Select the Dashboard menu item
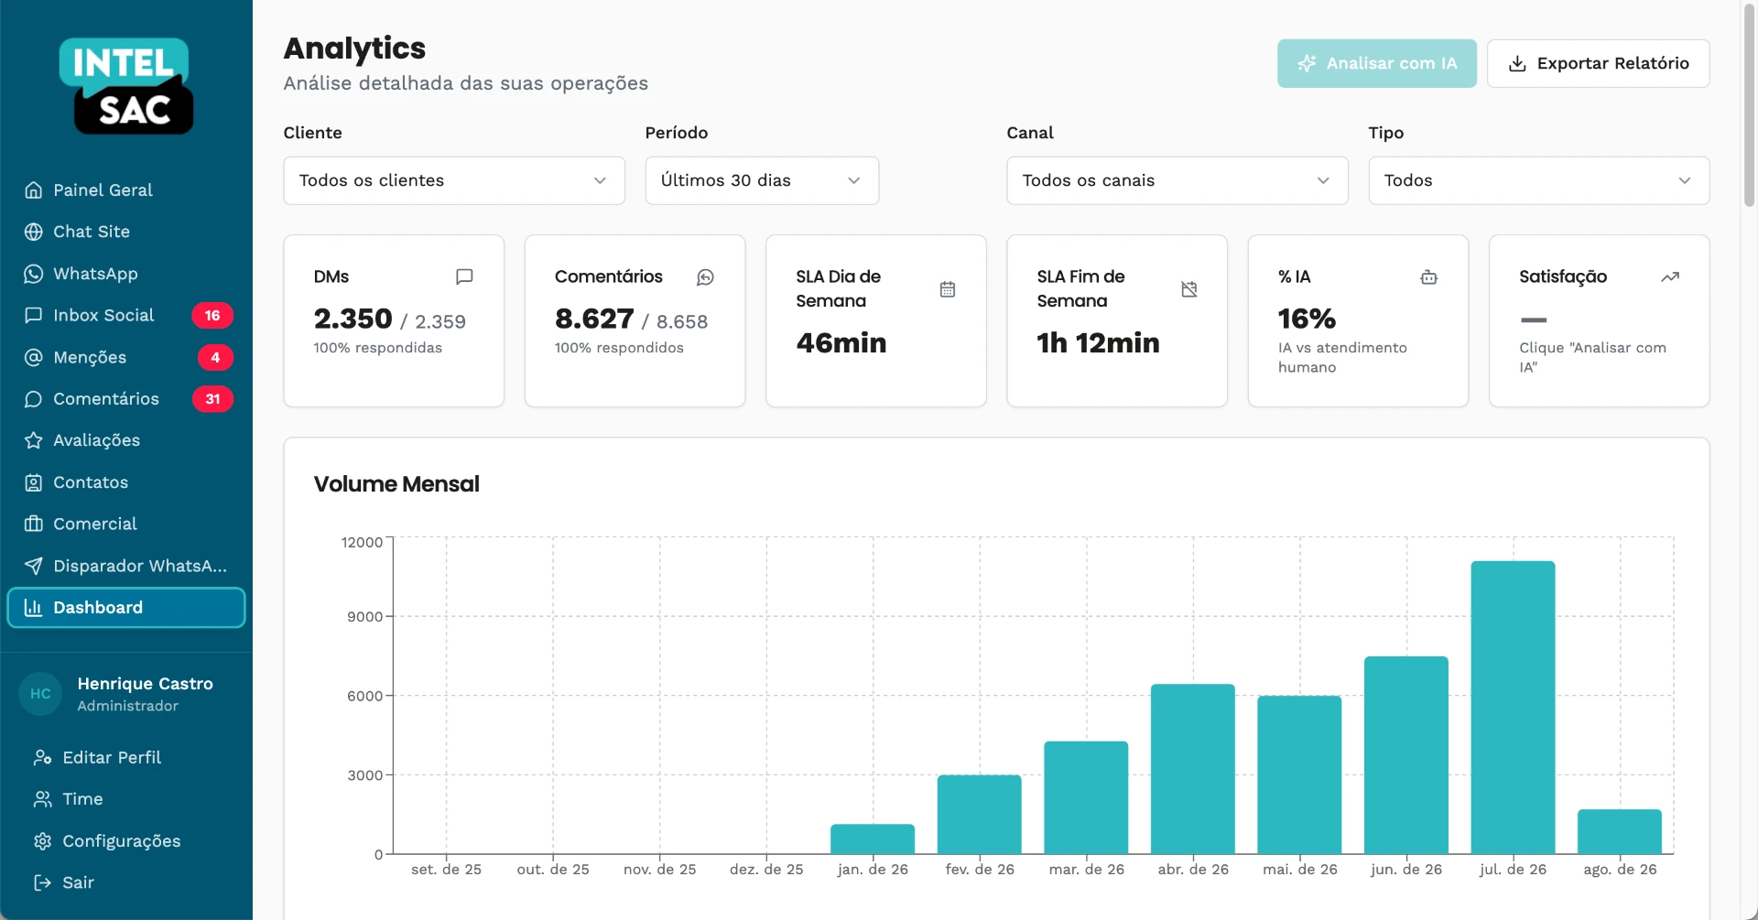 click(x=126, y=608)
